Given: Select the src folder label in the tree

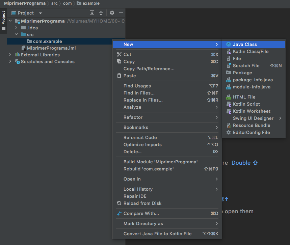Looking at the screenshot, I should point(30,34).
